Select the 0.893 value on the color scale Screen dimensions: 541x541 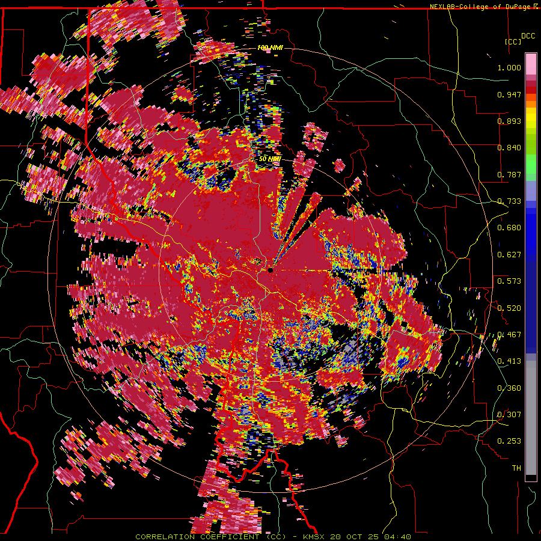[509, 121]
